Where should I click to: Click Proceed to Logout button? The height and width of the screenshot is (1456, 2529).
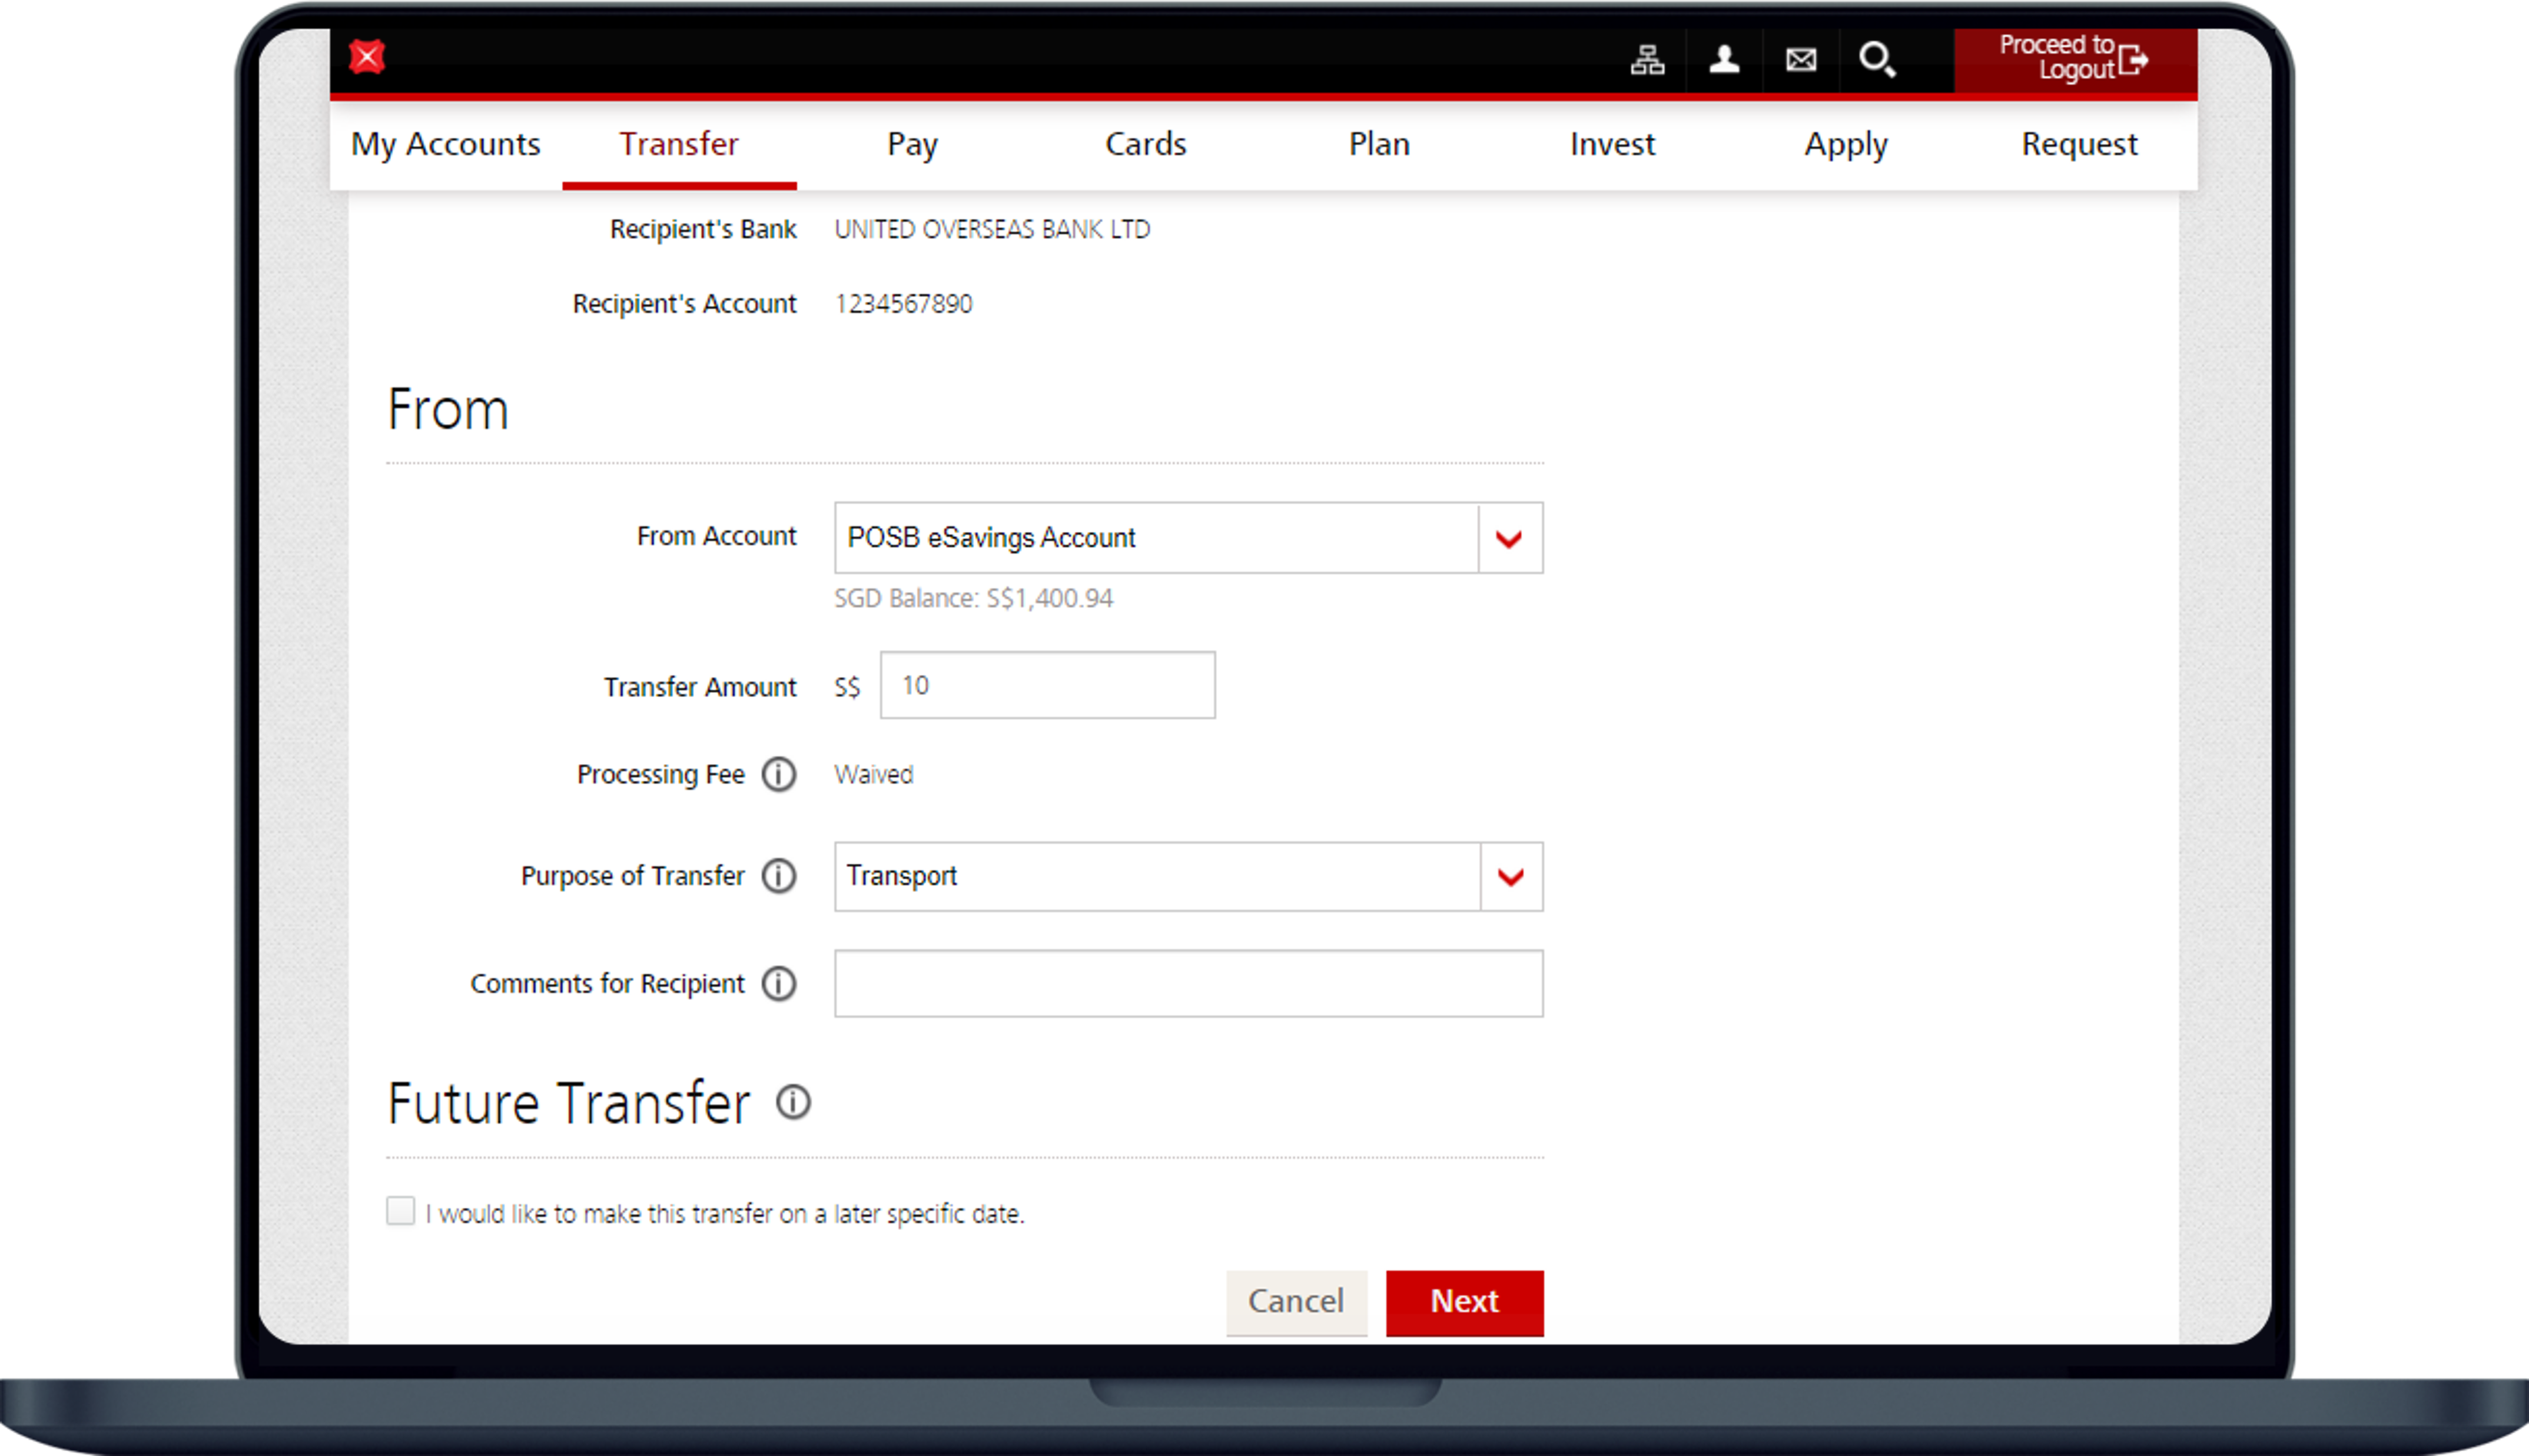click(x=2074, y=59)
